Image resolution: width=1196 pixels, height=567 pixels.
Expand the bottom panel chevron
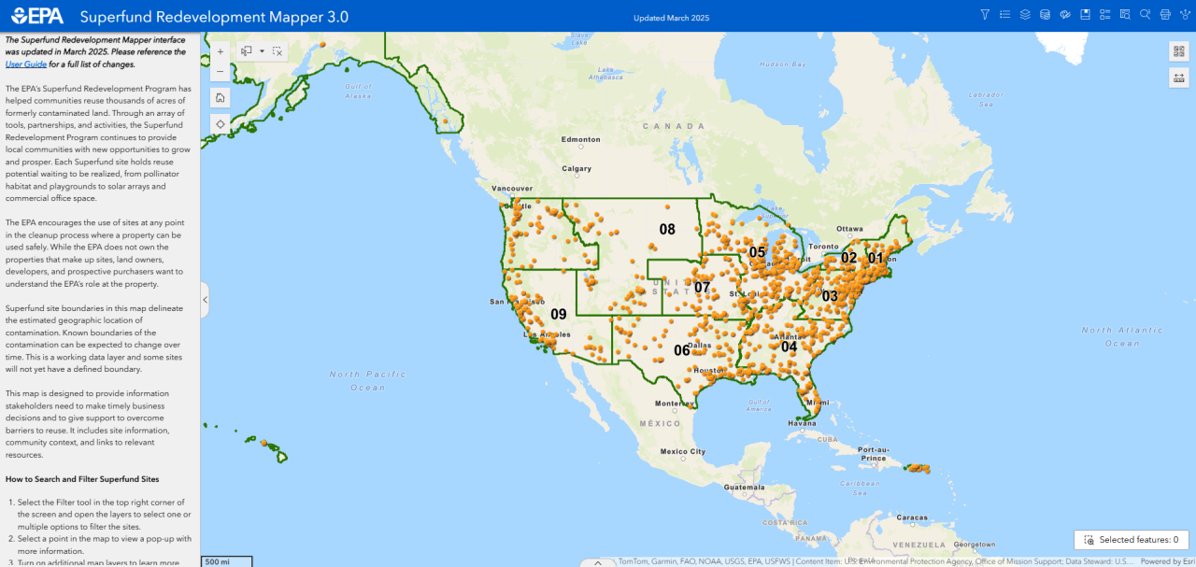[598, 561]
